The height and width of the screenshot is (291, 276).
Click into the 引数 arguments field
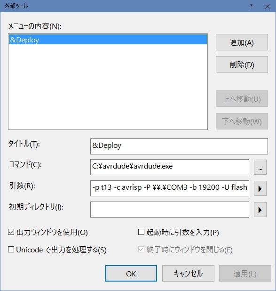coord(170,188)
